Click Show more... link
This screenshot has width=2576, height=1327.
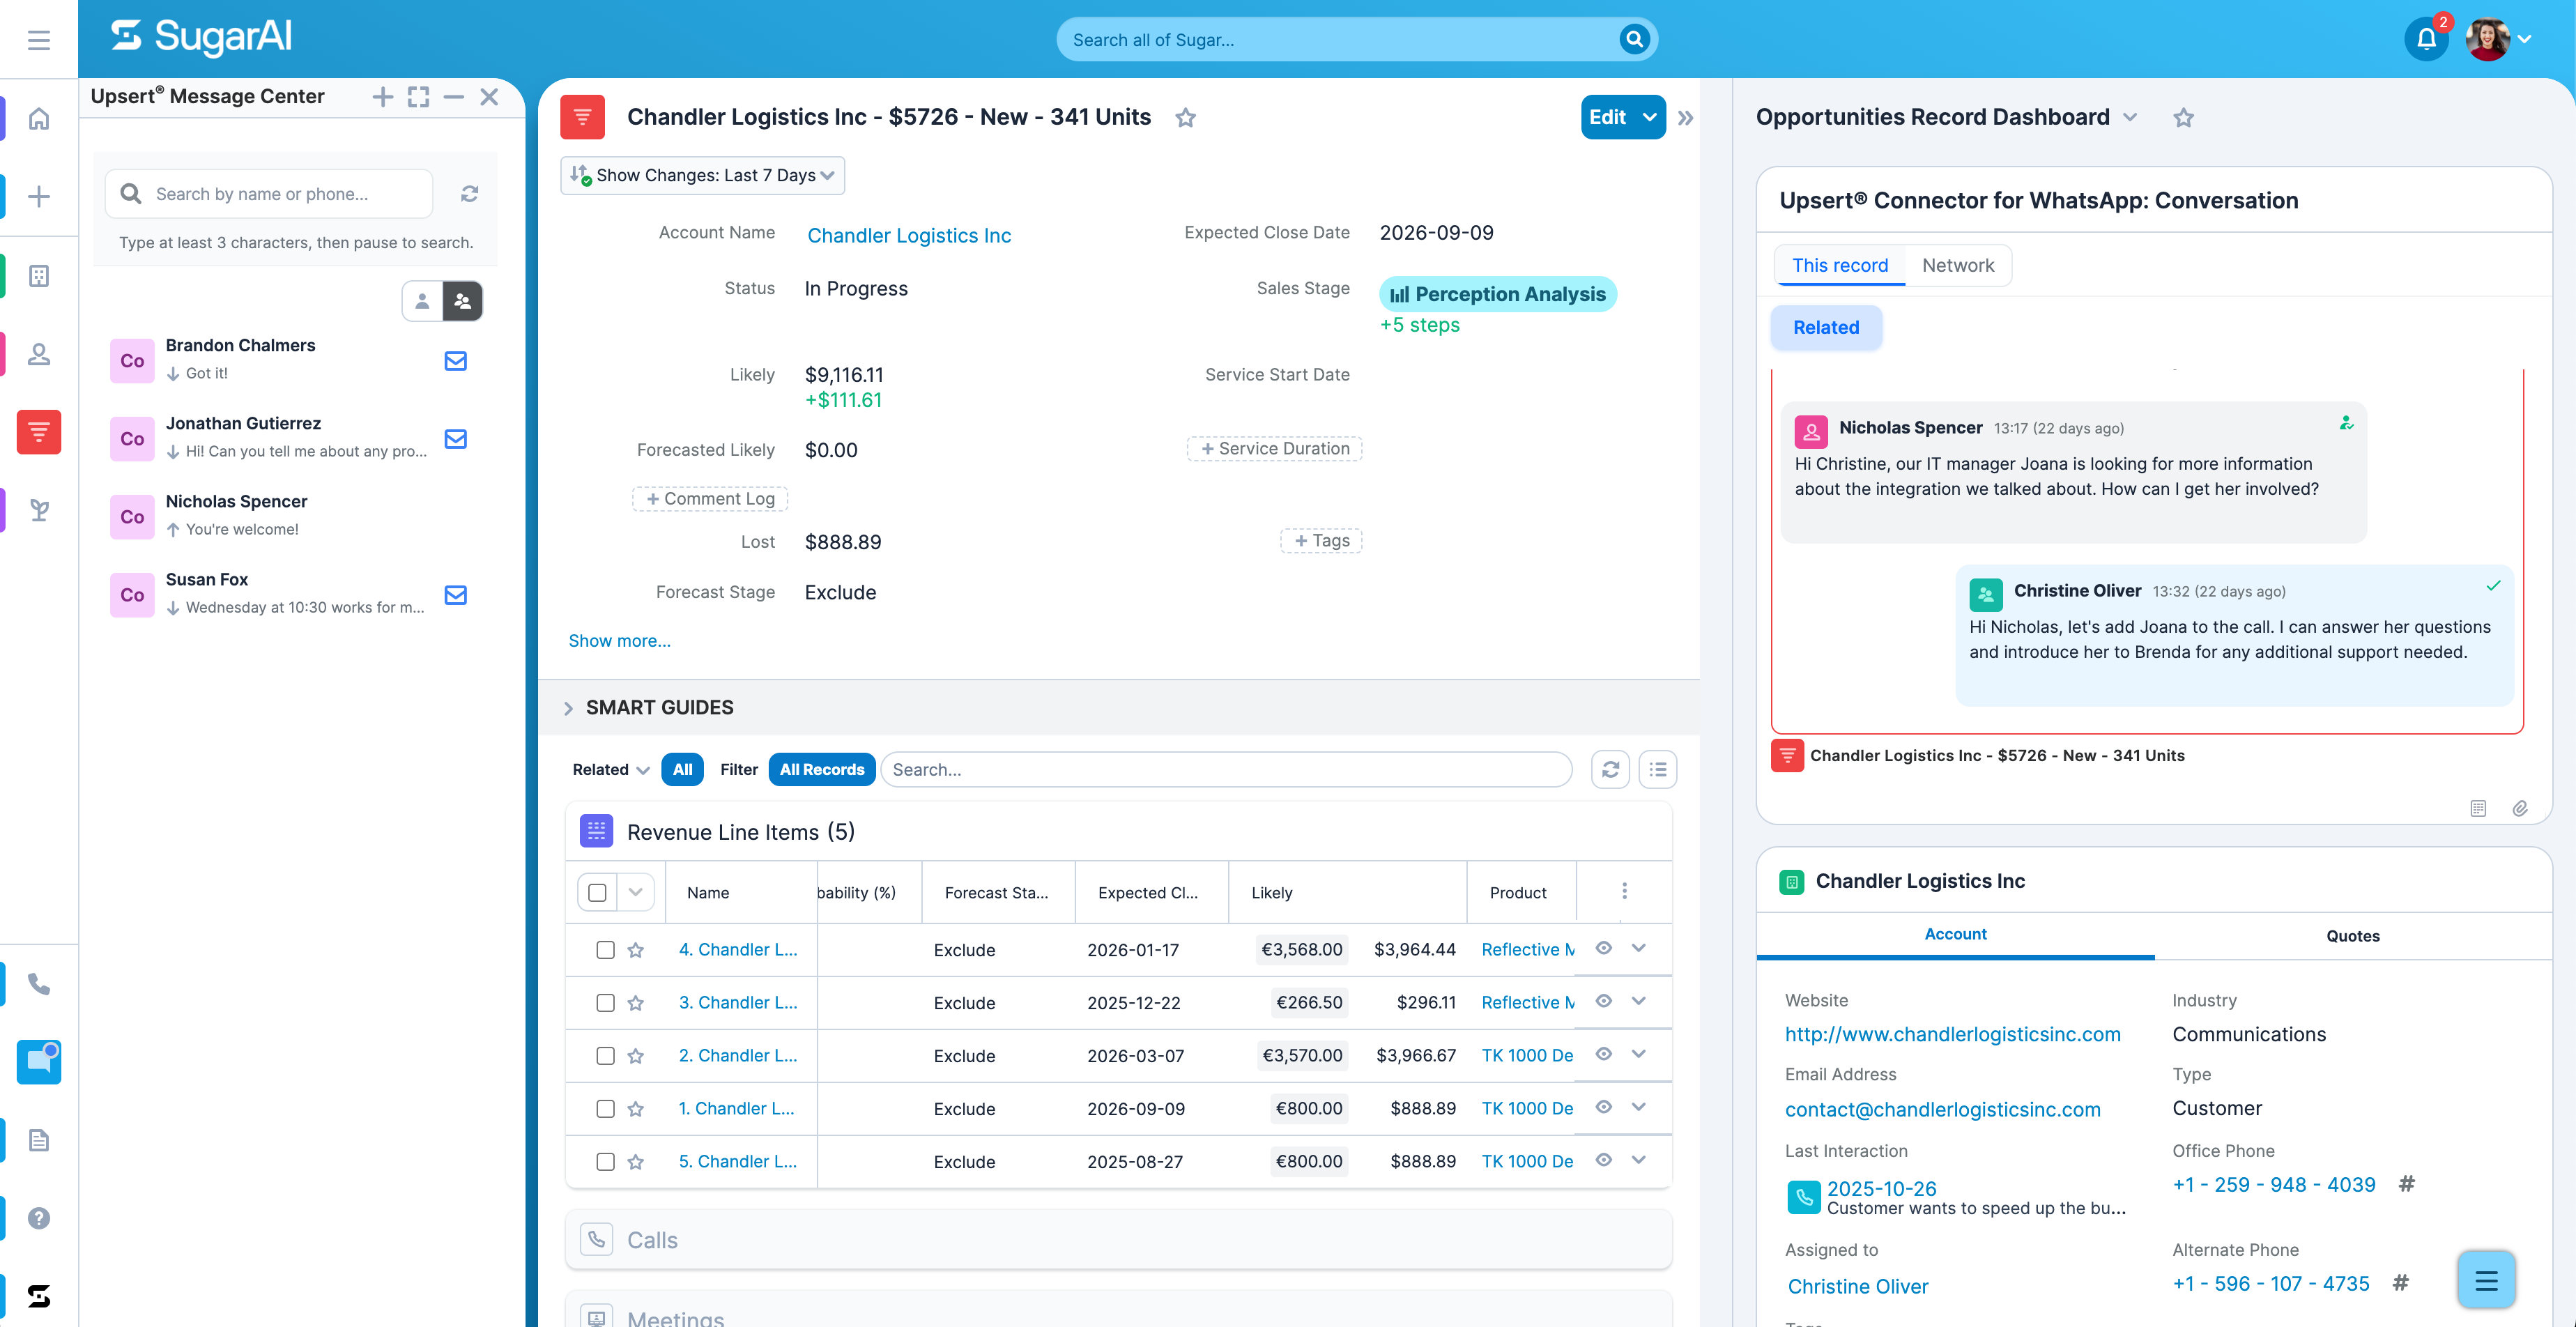click(x=619, y=640)
